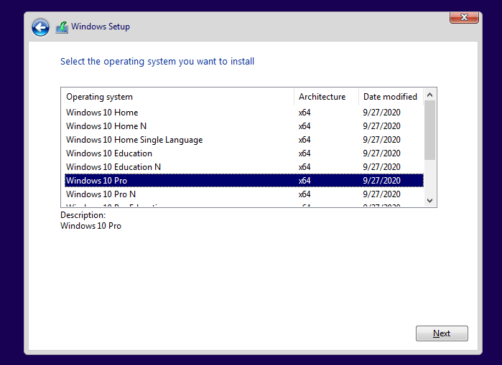Screen dimensions: 502x365
Task: Close the Windows Setup dialog
Action: click(464, 17)
